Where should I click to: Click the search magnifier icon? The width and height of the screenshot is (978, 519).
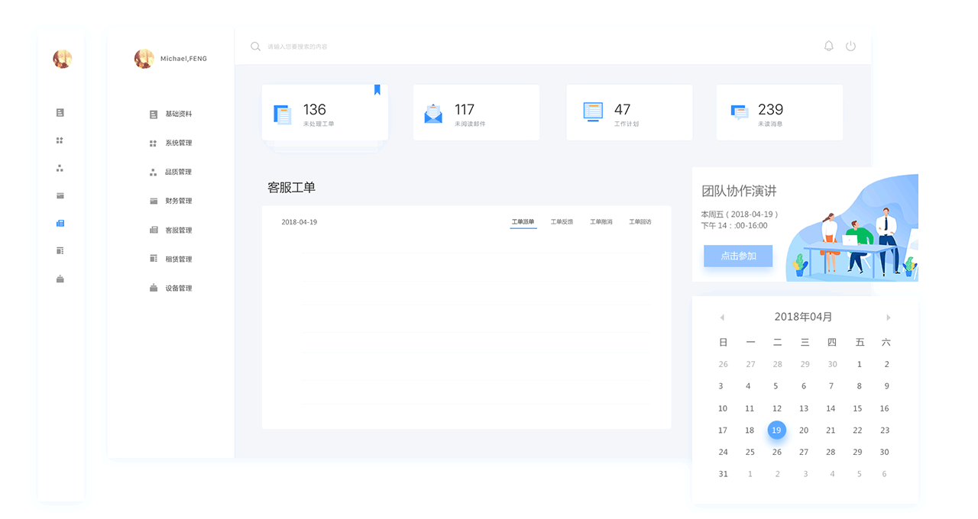(255, 46)
